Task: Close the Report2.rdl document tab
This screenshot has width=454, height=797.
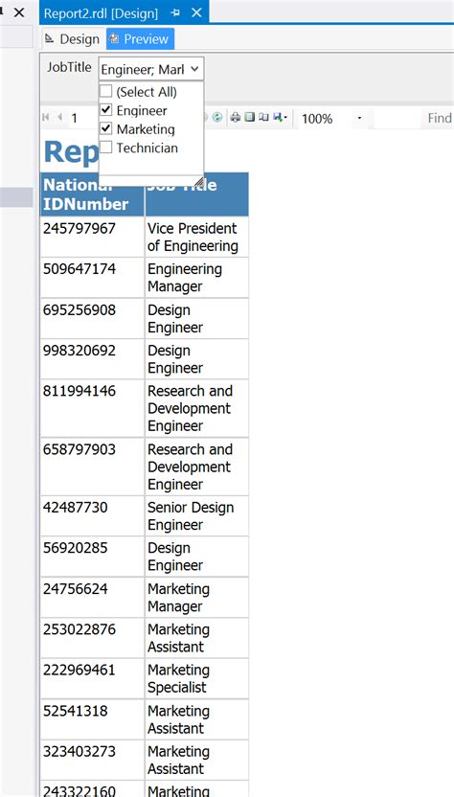Action: (196, 12)
